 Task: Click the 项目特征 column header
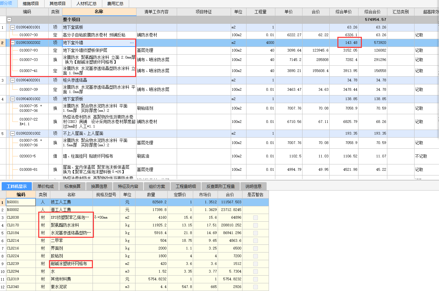tap(204, 12)
